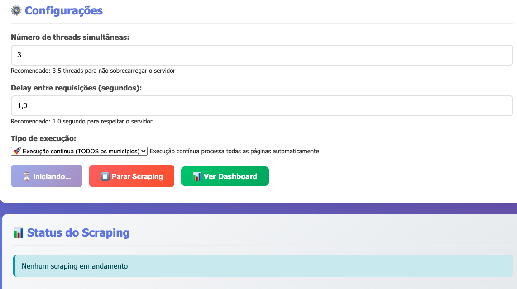Expand the dropdown arrow after TODOS os municípios
The width and height of the screenshot is (517, 289).
[x=144, y=152]
